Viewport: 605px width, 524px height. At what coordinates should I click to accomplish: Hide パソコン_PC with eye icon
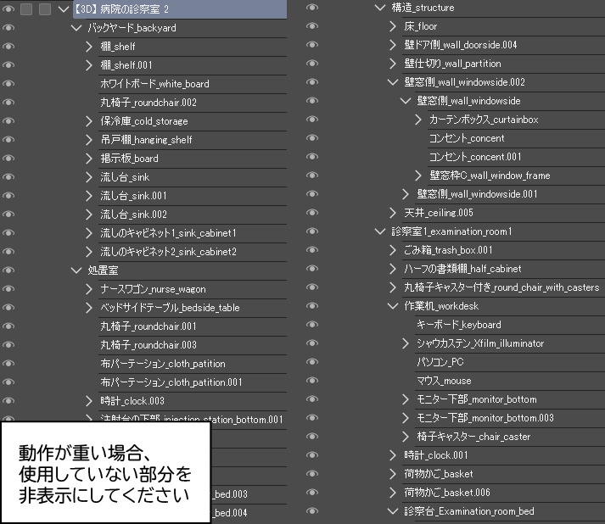[x=312, y=362]
